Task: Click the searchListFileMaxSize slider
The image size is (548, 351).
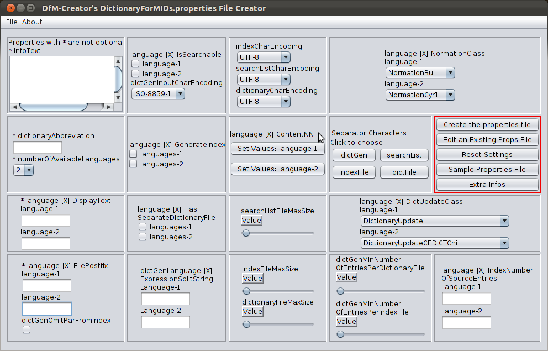Action: (278, 233)
